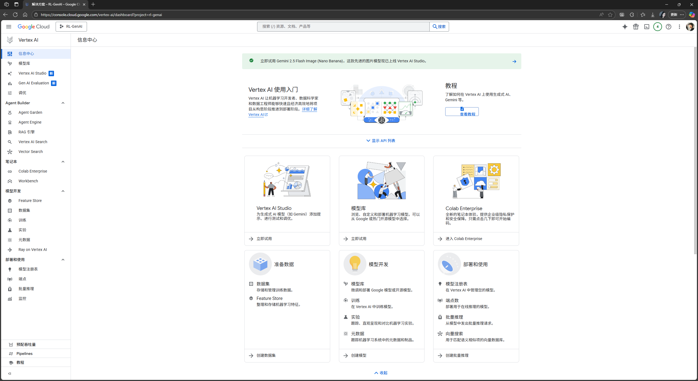
Task: Click the 批量推理 sidebar icon
Action: coord(10,289)
